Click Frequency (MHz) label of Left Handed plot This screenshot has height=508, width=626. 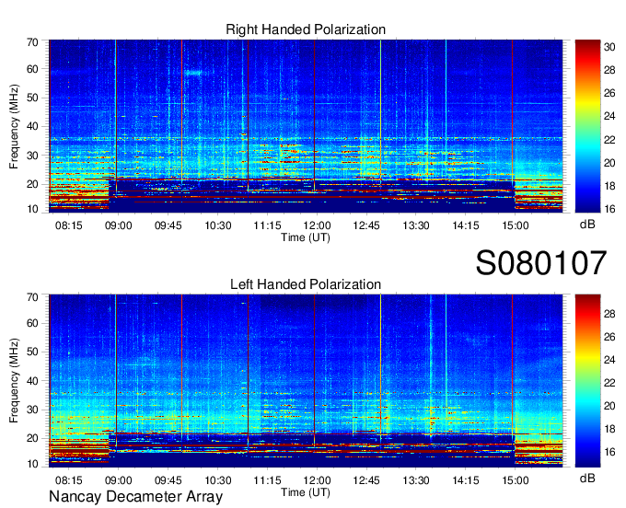14,381
